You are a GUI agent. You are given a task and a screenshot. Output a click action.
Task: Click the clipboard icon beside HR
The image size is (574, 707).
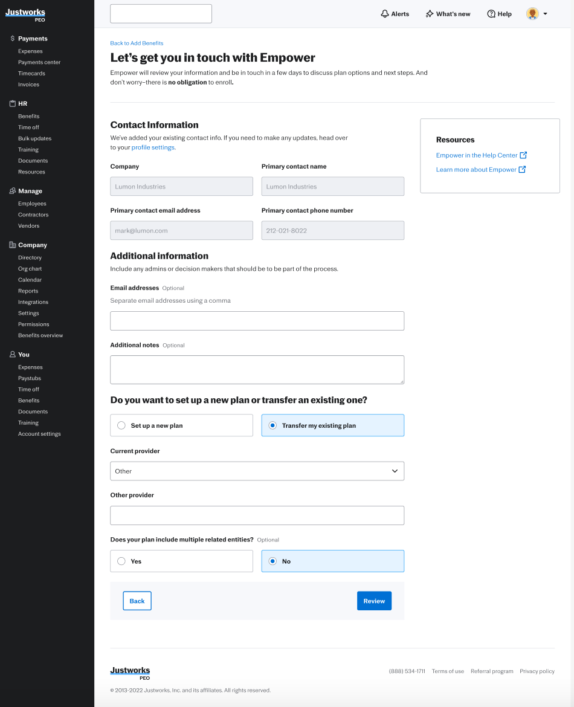click(x=13, y=103)
